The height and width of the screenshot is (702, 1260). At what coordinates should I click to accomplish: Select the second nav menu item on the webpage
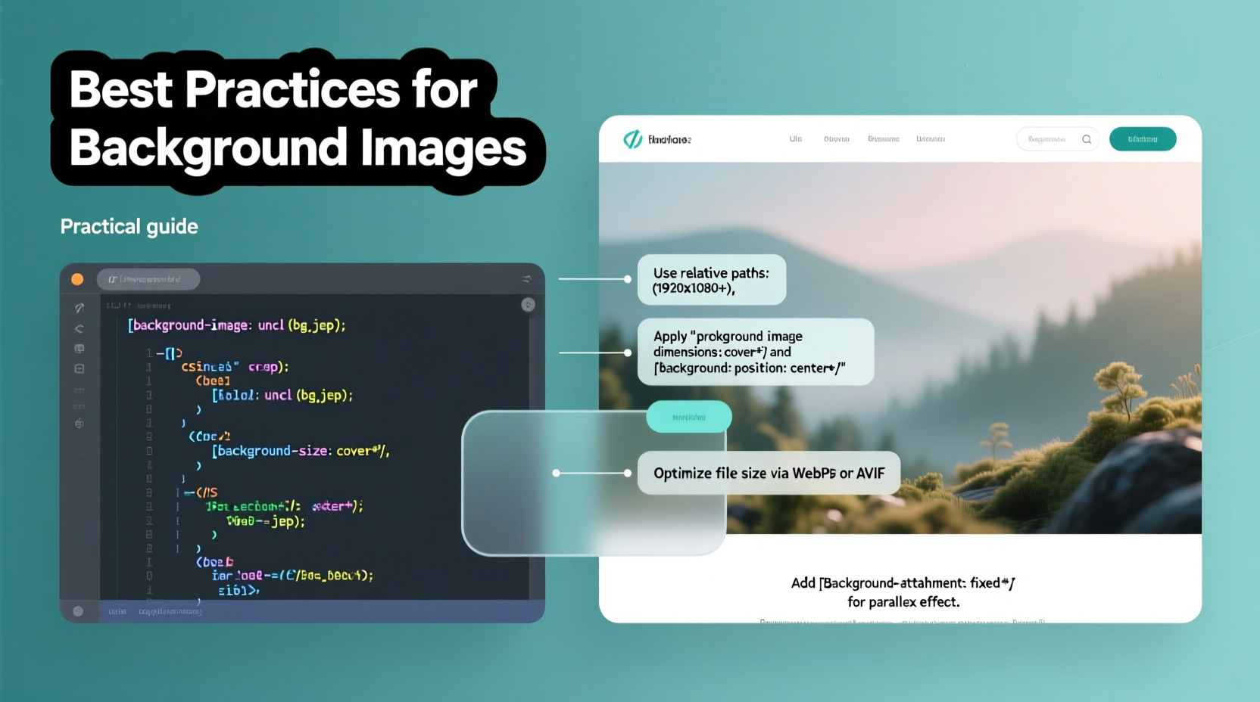(837, 138)
